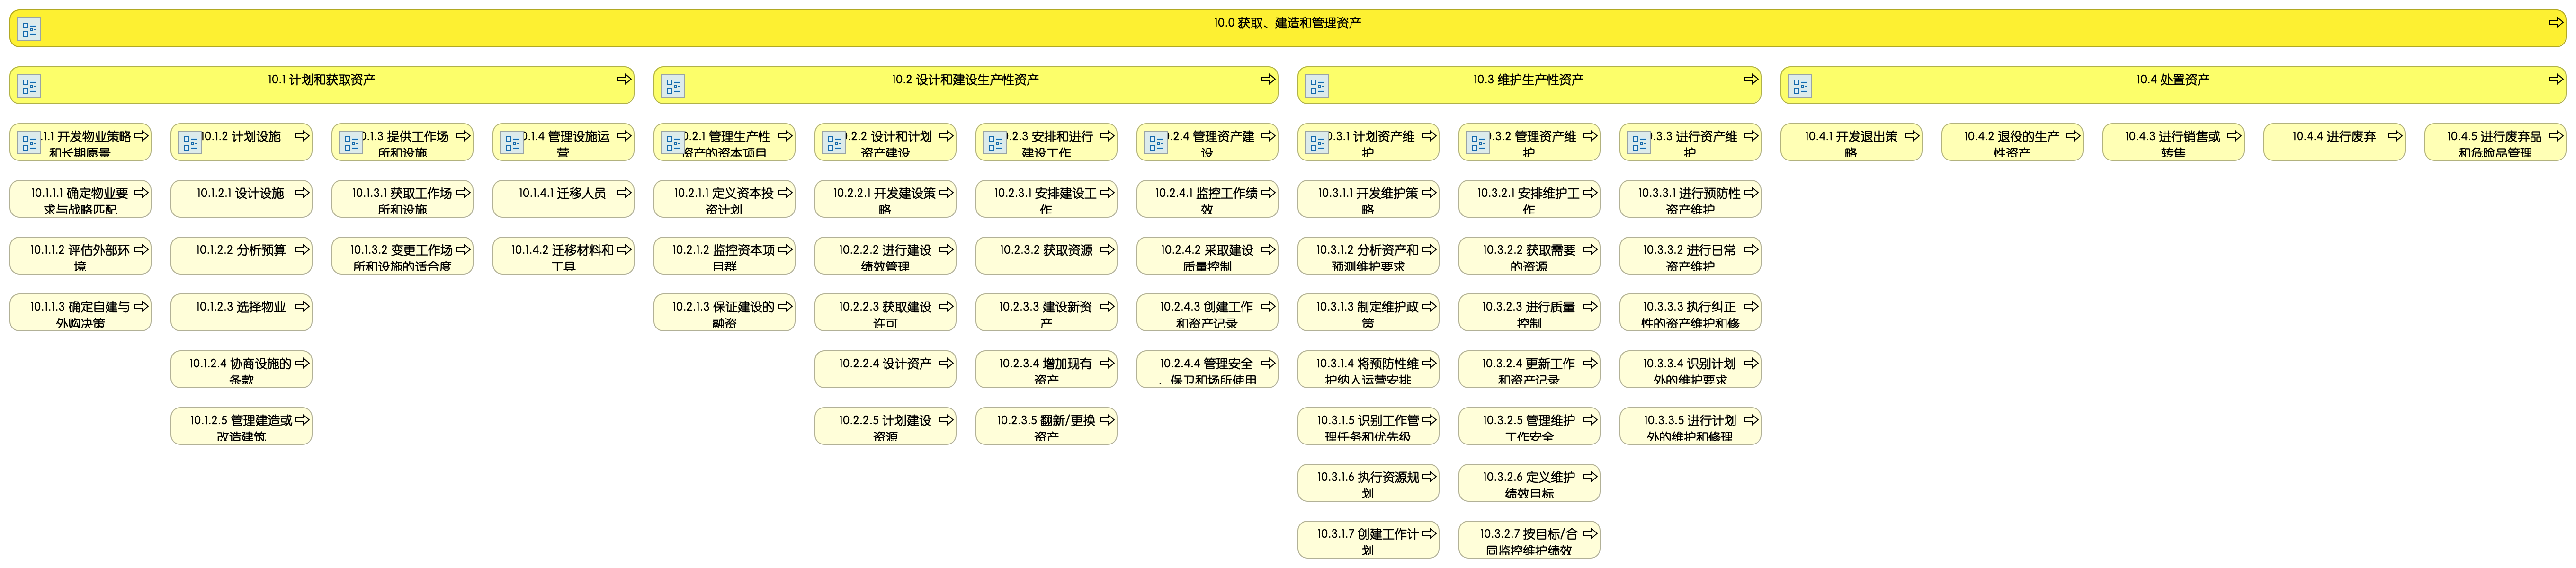
Task: Click the arrow icon on 10.4.4 进行废弃
Action: (2395, 136)
